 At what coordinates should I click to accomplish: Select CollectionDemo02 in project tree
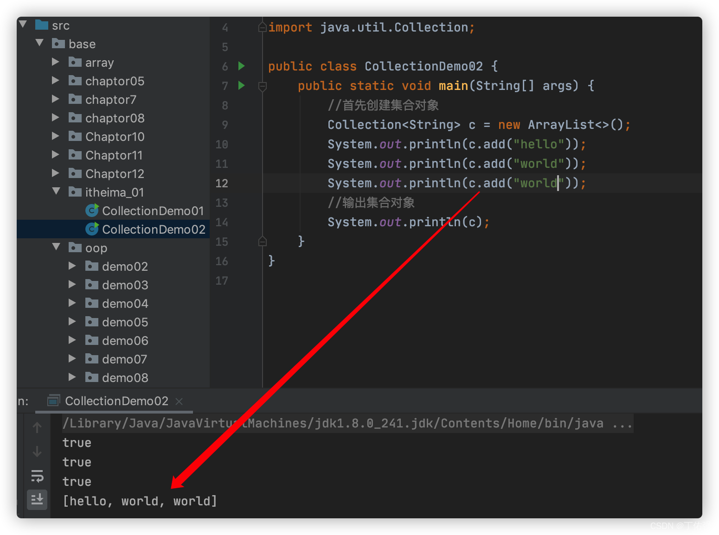154,229
